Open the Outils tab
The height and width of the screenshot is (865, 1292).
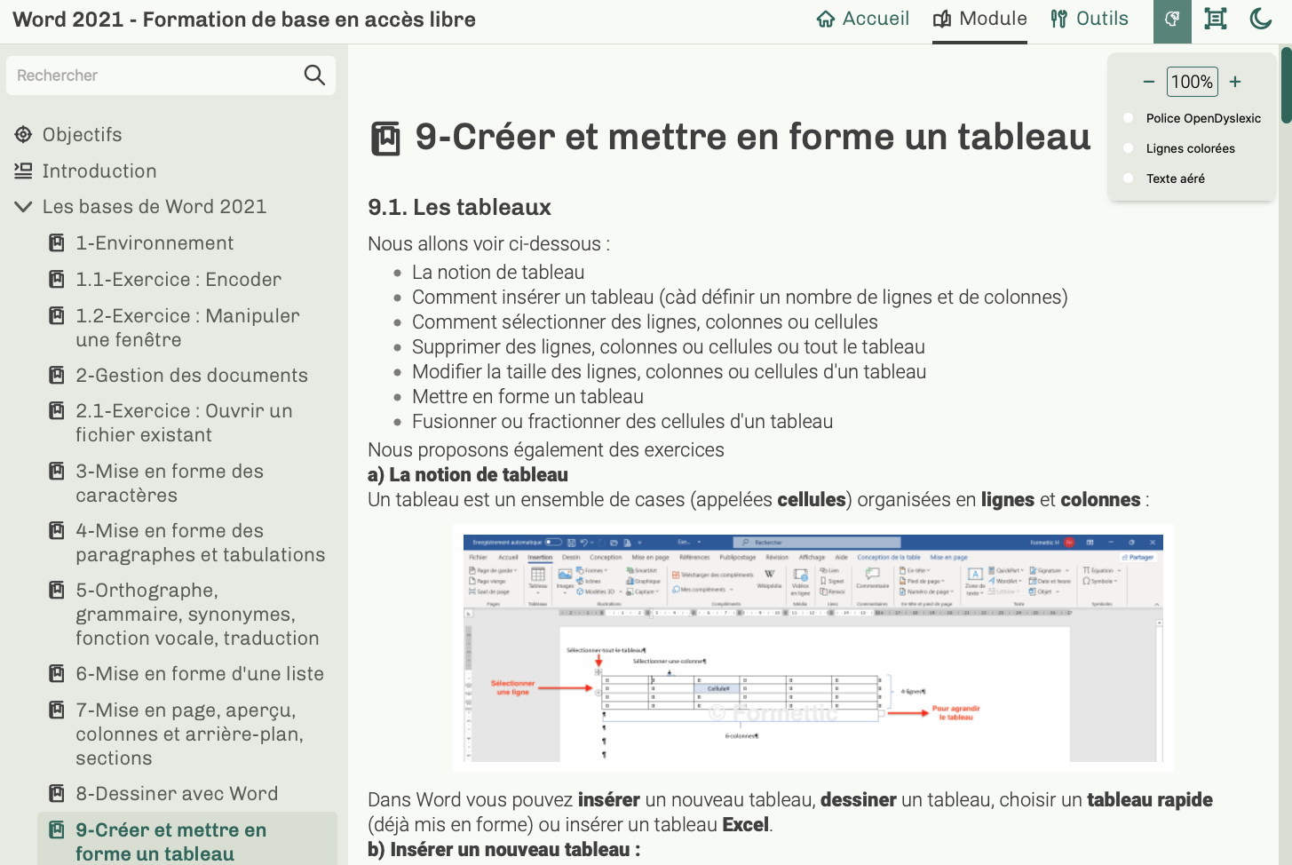click(x=1090, y=20)
